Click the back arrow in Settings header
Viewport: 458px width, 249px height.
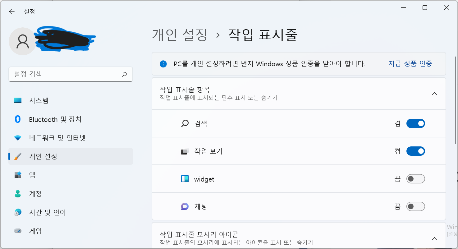point(12,12)
